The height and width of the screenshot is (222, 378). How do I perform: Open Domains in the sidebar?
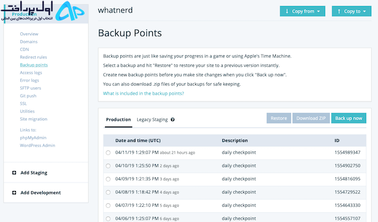pos(29,42)
